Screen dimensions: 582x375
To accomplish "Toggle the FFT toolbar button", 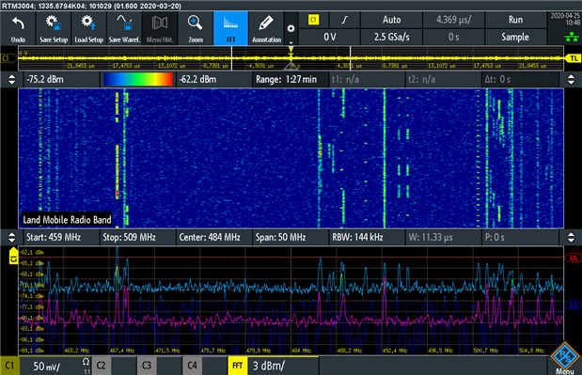I will click(x=231, y=28).
